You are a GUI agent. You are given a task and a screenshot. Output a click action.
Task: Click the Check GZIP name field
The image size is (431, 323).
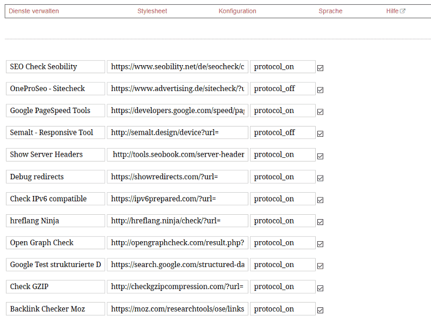click(55, 287)
